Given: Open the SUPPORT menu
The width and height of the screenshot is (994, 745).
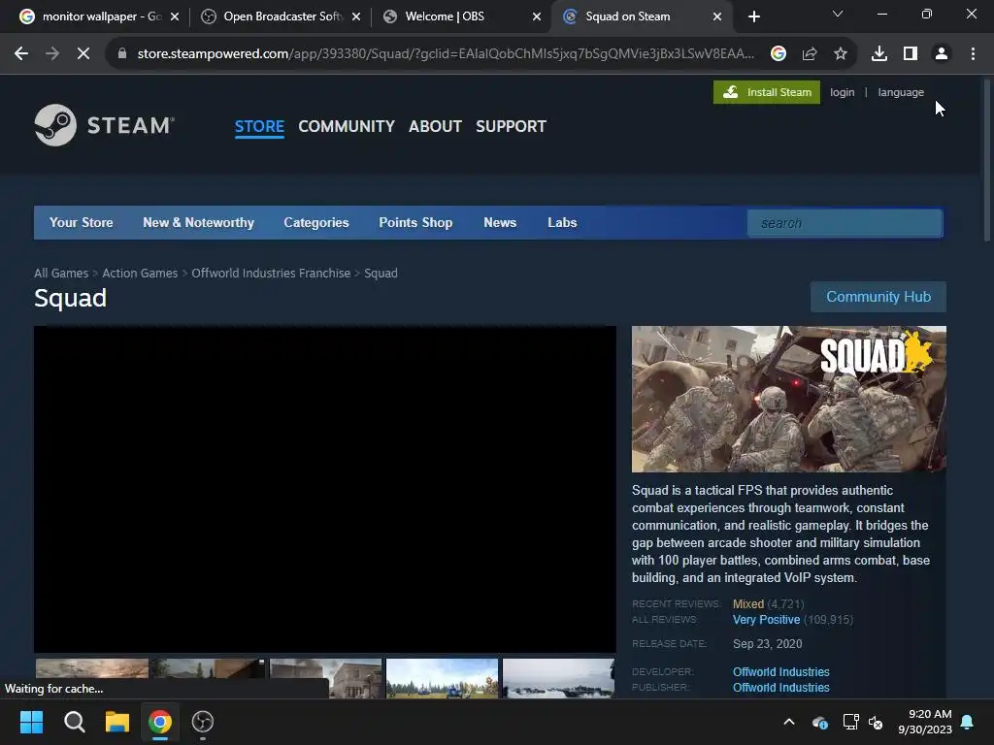Looking at the screenshot, I should pos(511,126).
